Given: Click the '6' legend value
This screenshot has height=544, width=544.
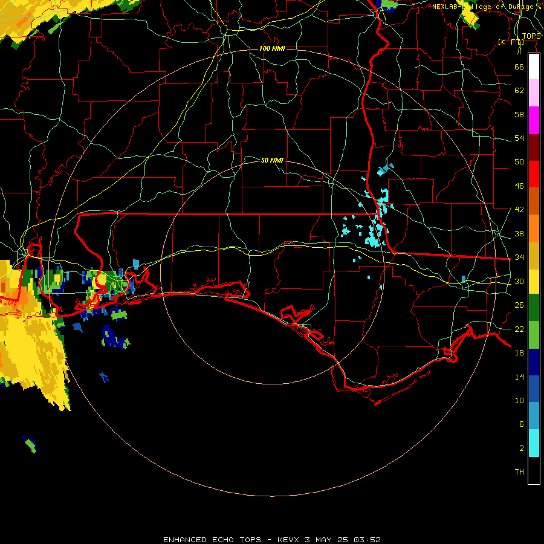Looking at the screenshot, I should (521, 424).
